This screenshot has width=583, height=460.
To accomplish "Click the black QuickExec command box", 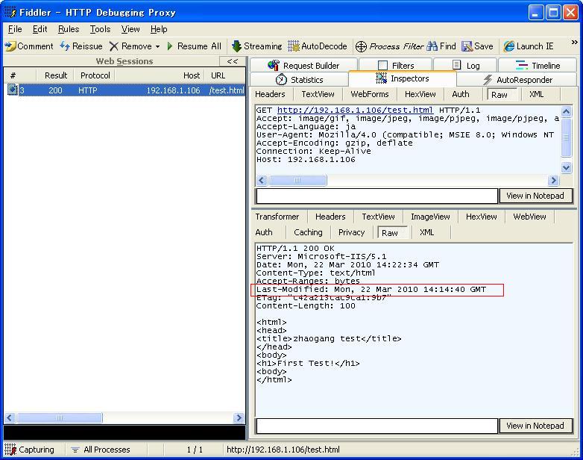I will coord(125,432).
